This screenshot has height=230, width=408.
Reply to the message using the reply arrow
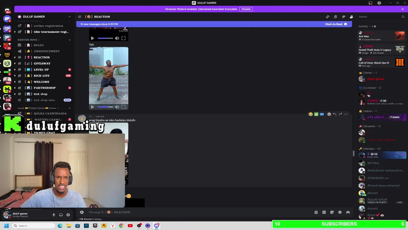point(335,114)
